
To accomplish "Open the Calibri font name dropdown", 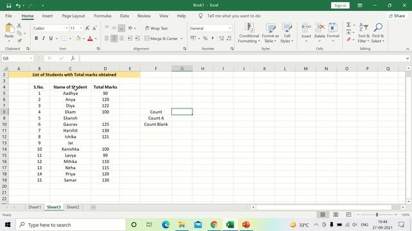I will 66,28.
